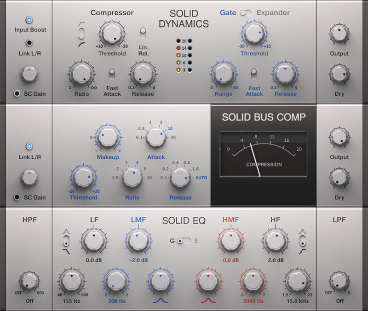Toggle the Input Boost LED button
This screenshot has width=368, height=311.
pyautogui.click(x=29, y=20)
